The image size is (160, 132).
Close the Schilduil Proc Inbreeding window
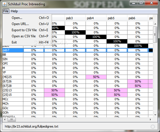click(x=151, y=3)
